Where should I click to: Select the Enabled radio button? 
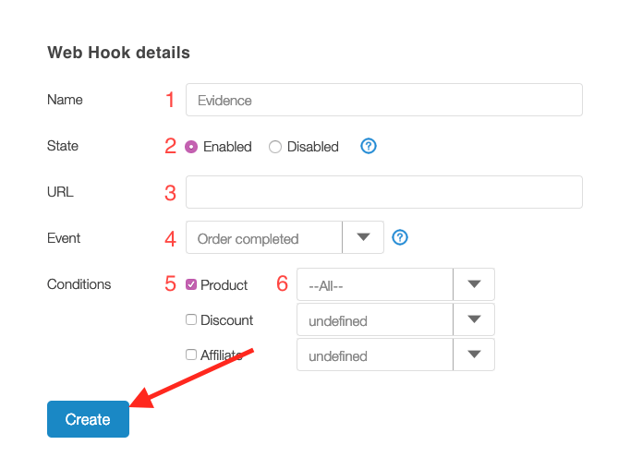click(191, 147)
